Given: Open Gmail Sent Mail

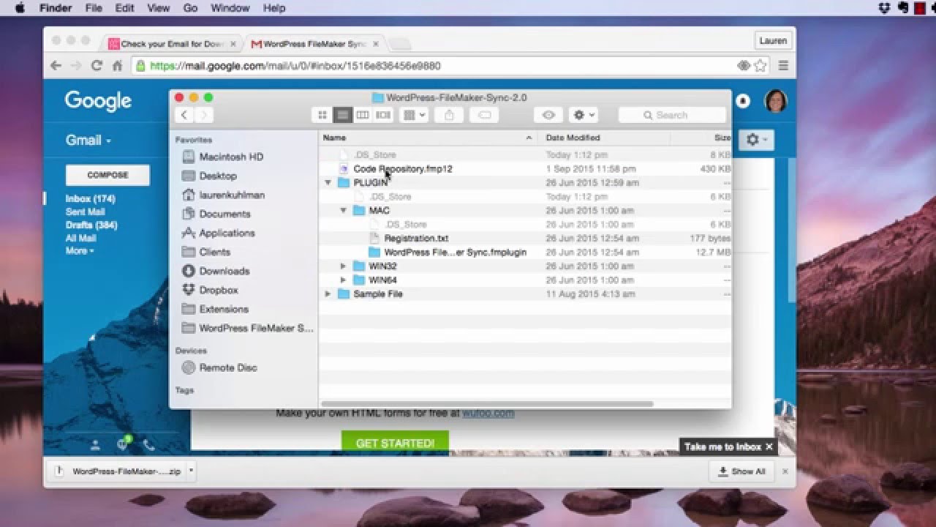Looking at the screenshot, I should point(85,212).
